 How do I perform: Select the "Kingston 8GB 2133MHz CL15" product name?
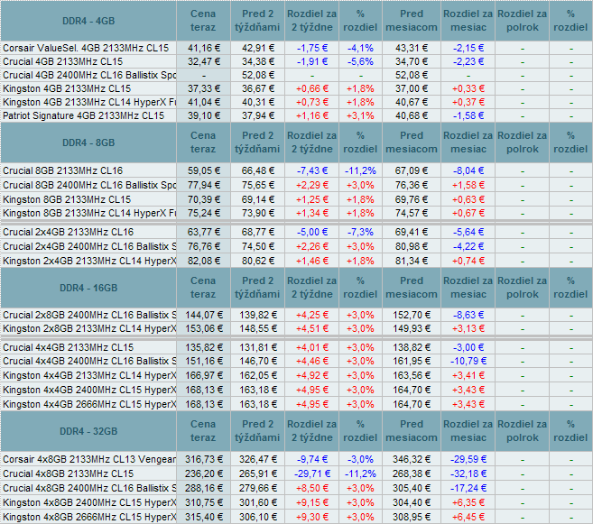pos(67,199)
